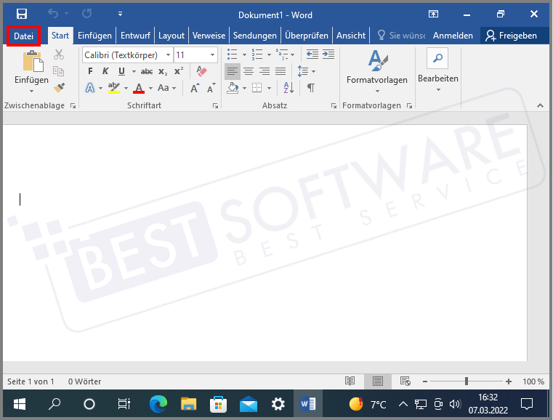Viewport: 553px width, 420px height.
Task: Select the Format Painter brush
Action: (59, 87)
